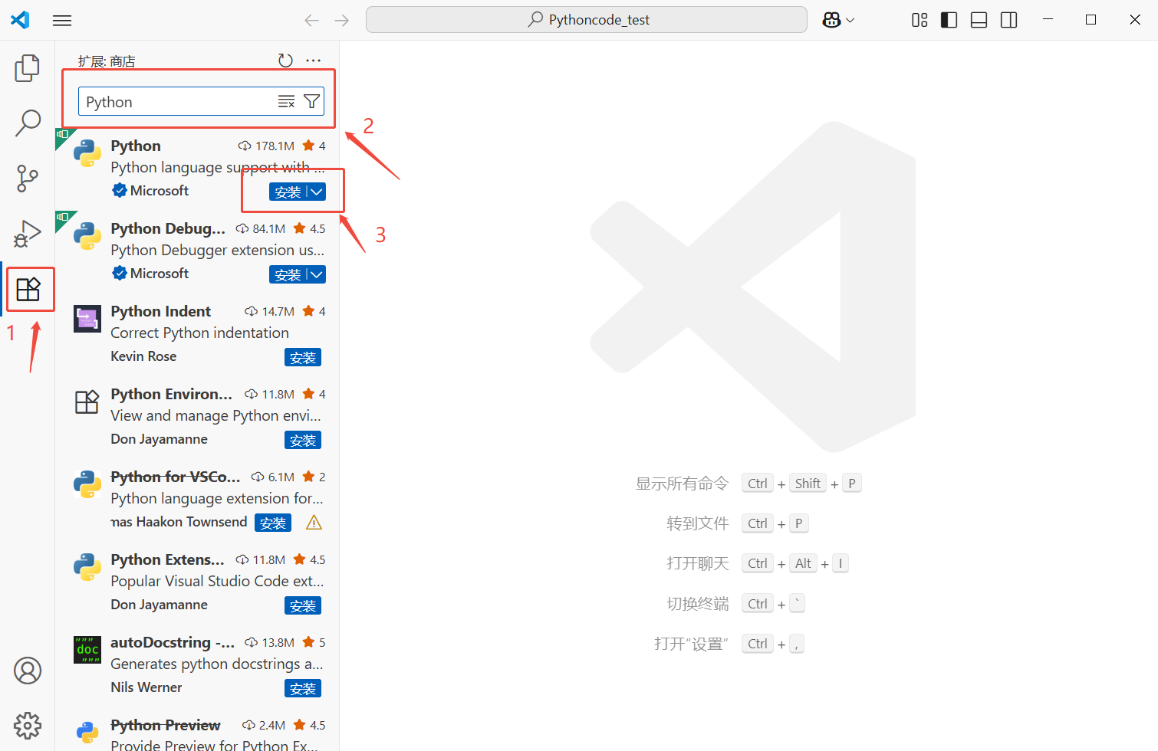Open the extensions filter funnel
1158x751 pixels.
312,101
